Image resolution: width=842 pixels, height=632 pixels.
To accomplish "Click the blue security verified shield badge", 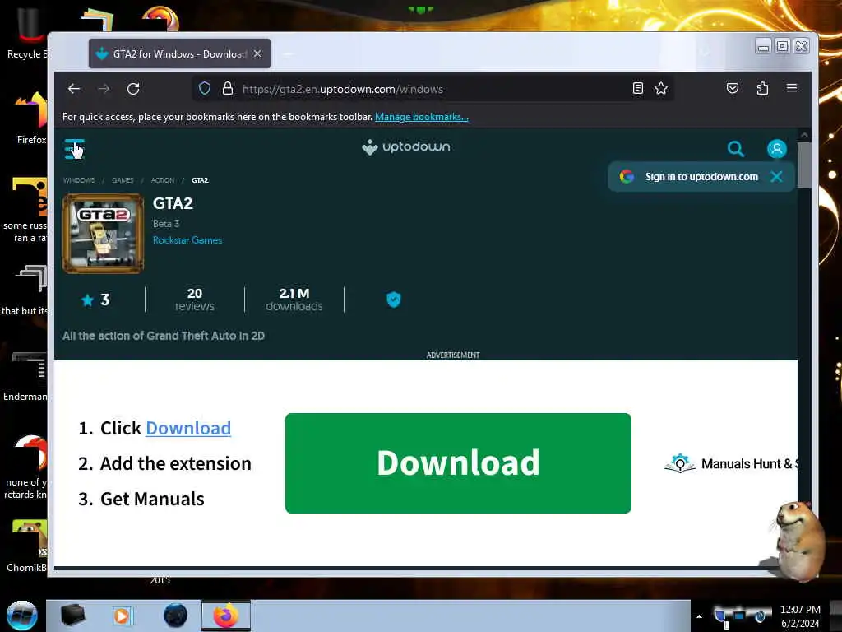I will click(394, 300).
